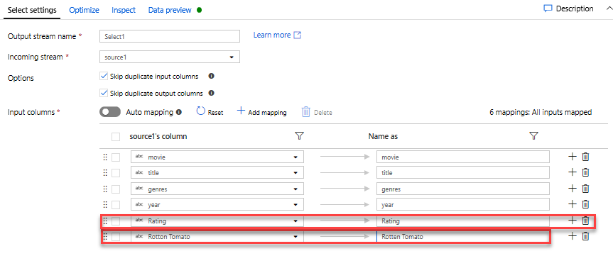Edit the movie Name as field
The height and width of the screenshot is (273, 613).
point(463,157)
